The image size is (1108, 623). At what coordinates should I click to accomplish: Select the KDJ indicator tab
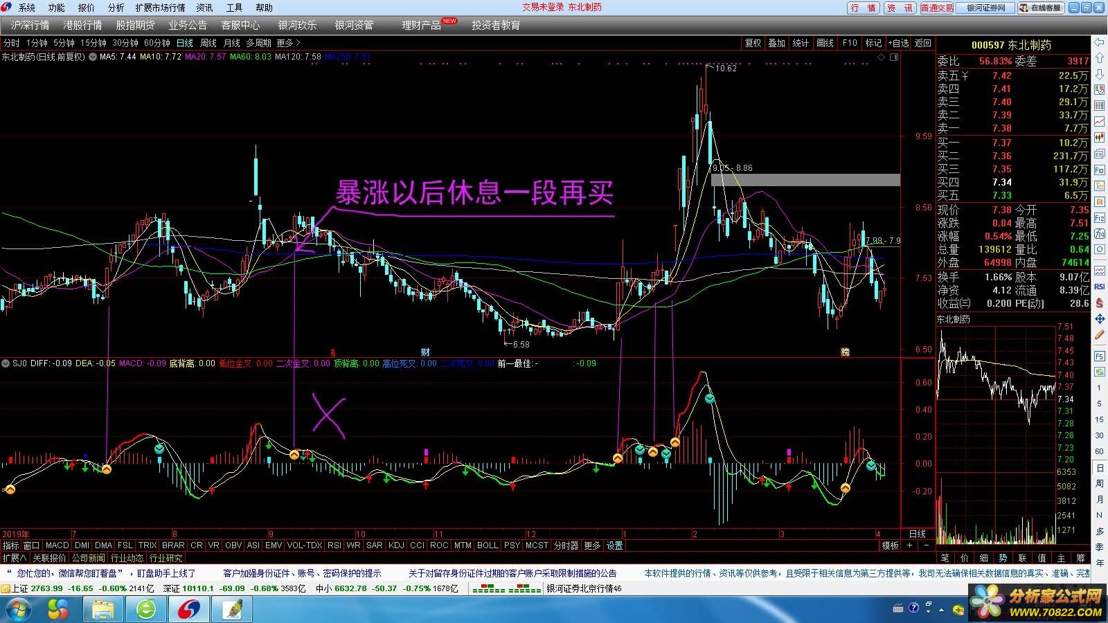pyautogui.click(x=396, y=545)
